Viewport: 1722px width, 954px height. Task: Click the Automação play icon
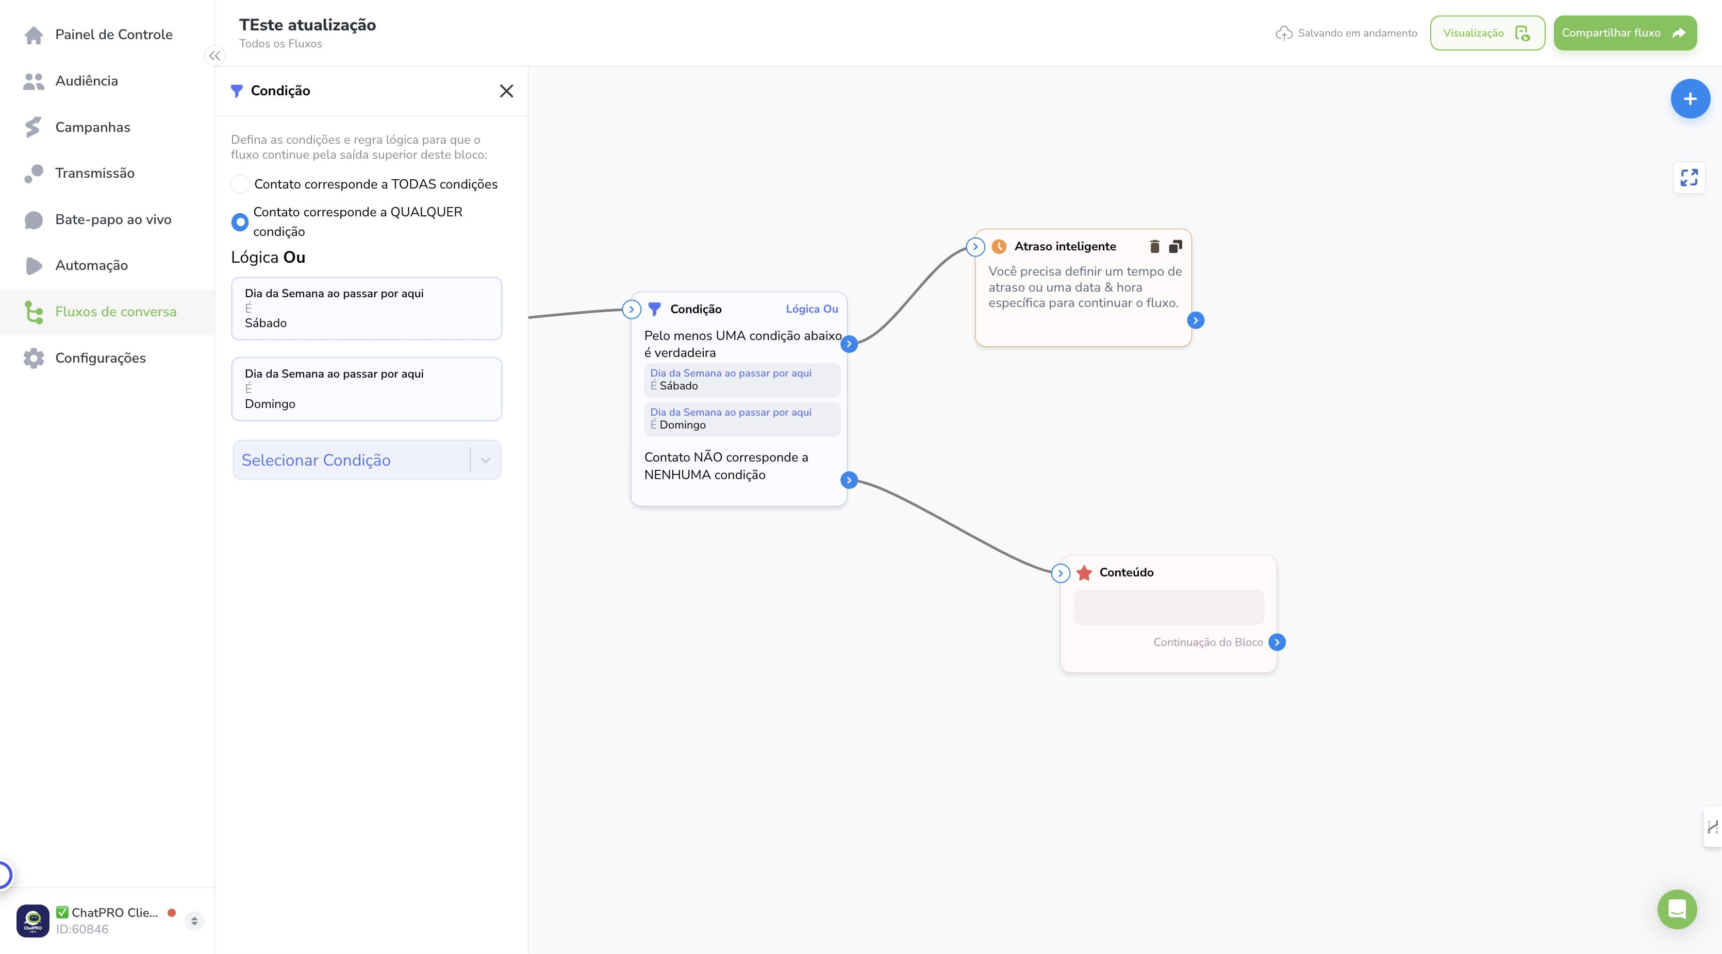[x=34, y=266]
